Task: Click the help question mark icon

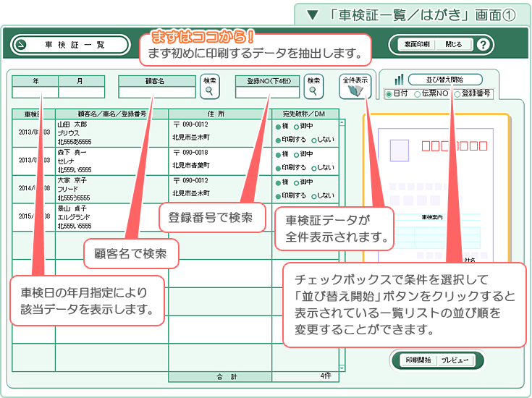Action: click(484, 44)
